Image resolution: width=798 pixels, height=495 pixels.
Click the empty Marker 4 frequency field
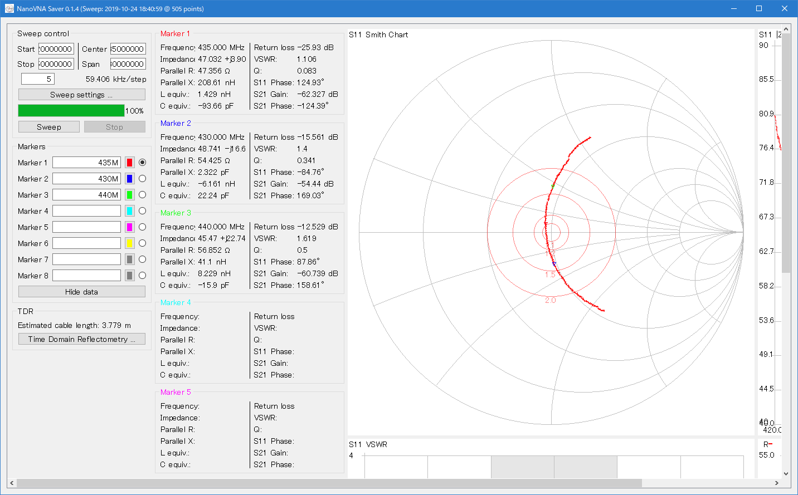pyautogui.click(x=86, y=211)
